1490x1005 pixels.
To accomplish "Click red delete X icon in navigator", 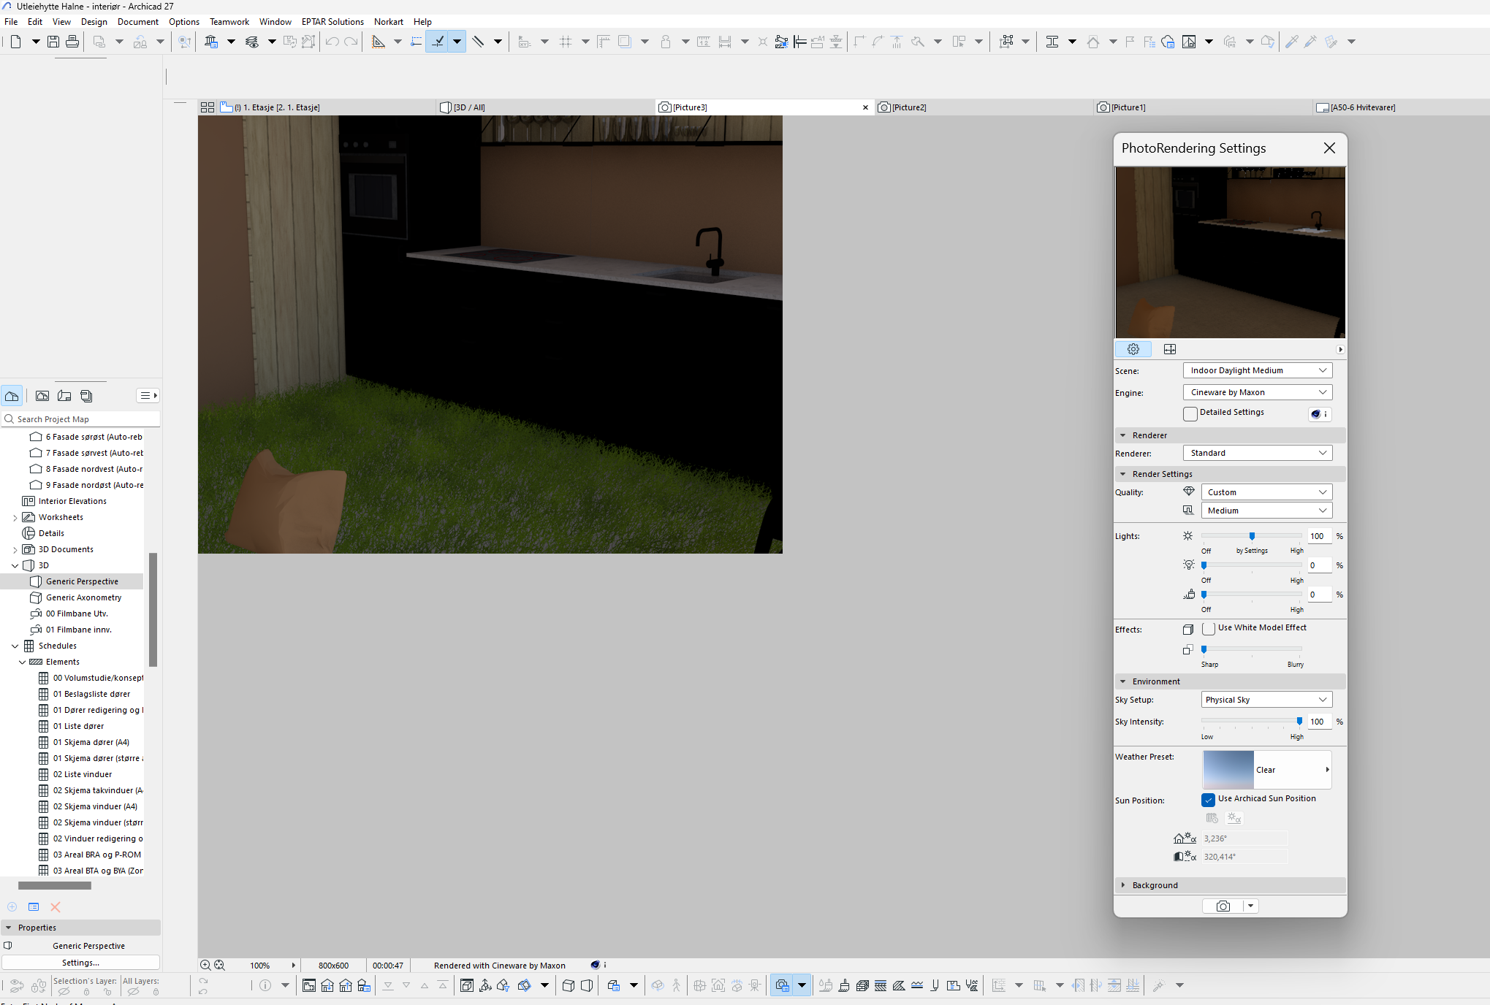I will (56, 906).
